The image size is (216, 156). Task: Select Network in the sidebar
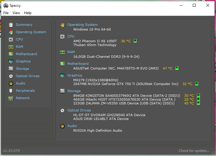click(23, 98)
